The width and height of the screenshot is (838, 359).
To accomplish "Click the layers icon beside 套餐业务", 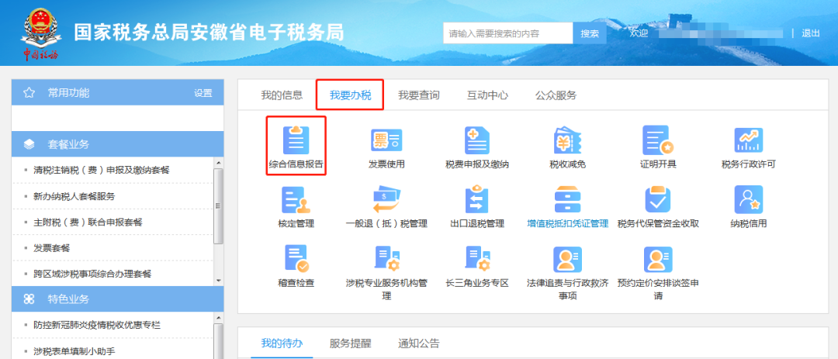I will pyautogui.click(x=29, y=144).
